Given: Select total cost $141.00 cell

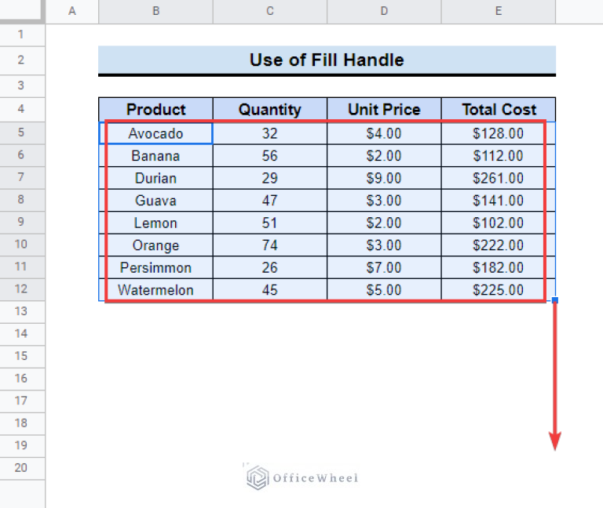Looking at the screenshot, I should pos(499,200).
